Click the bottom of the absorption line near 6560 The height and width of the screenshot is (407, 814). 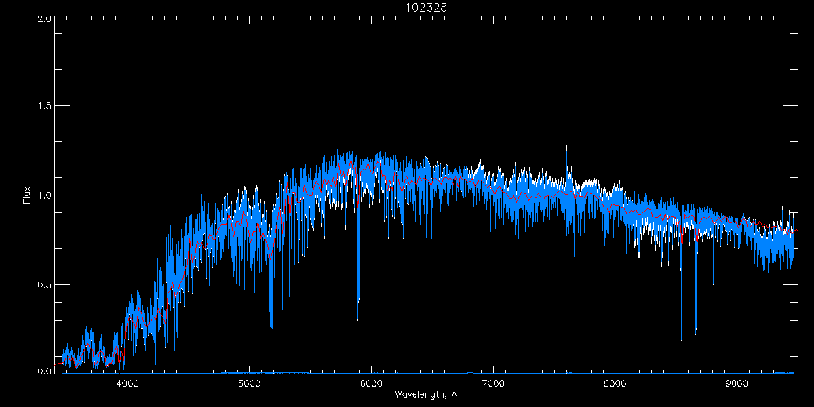tap(440, 278)
